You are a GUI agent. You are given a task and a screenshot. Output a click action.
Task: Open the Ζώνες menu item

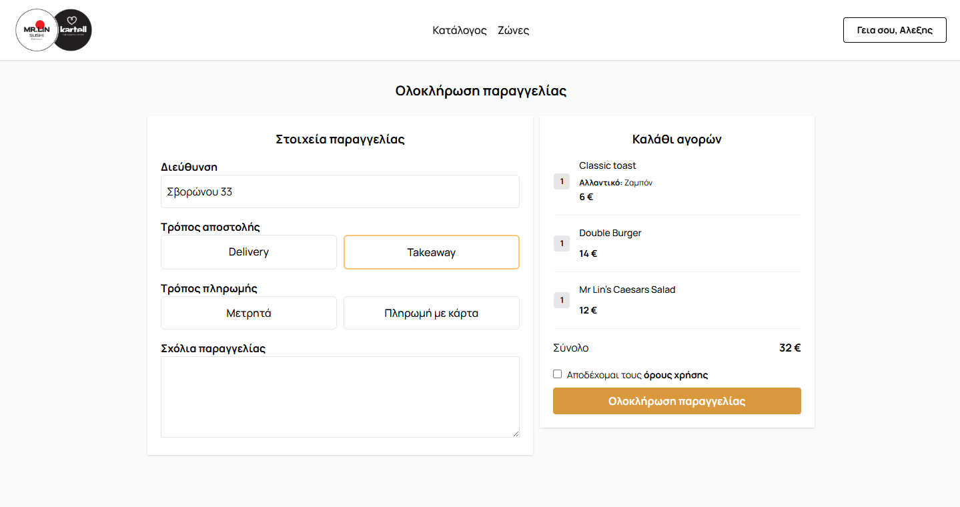point(513,30)
